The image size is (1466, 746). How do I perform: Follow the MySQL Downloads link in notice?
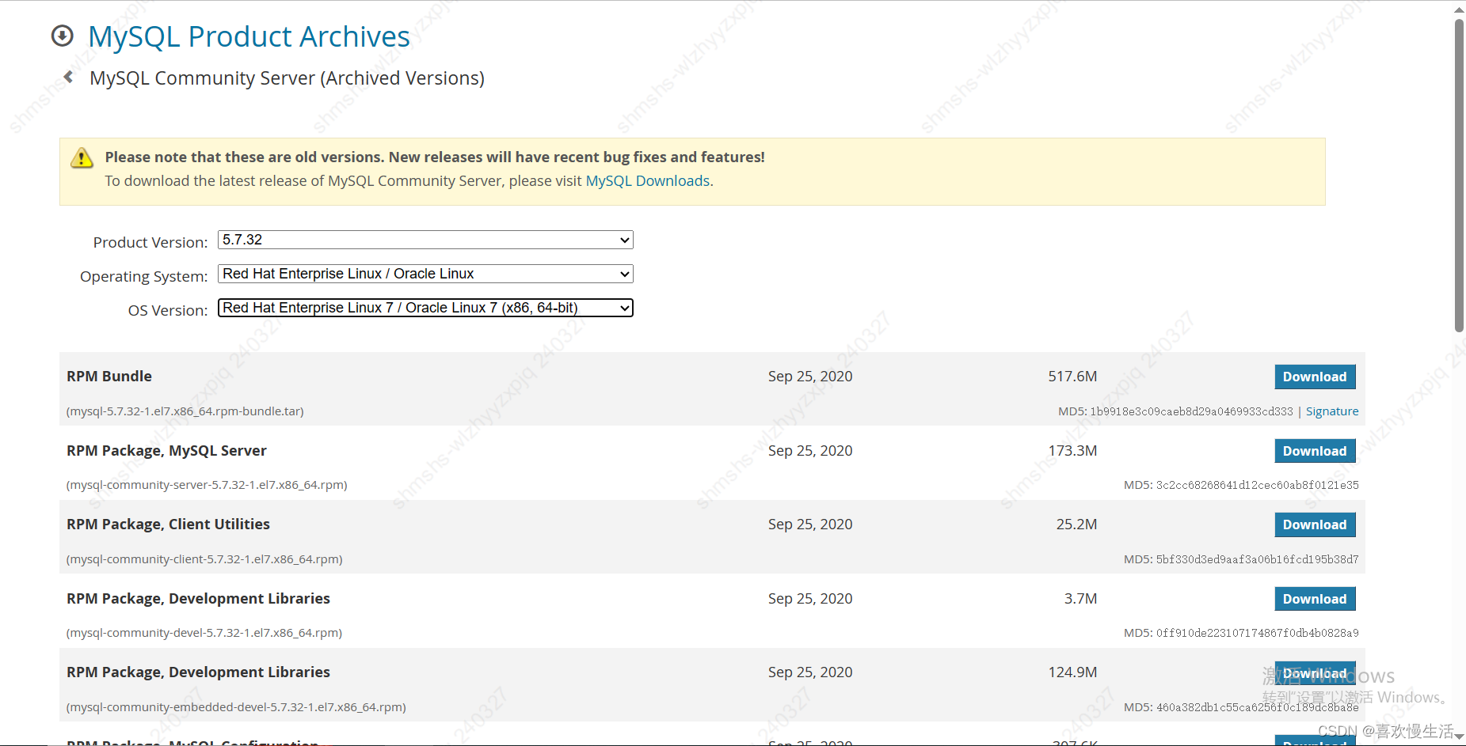point(647,180)
